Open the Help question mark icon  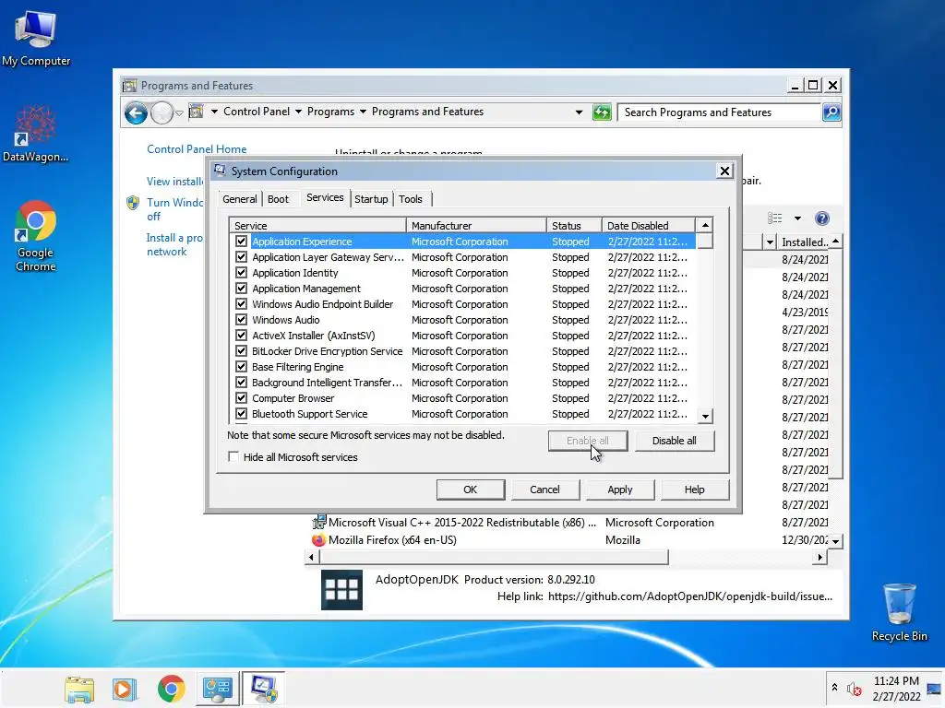822,218
